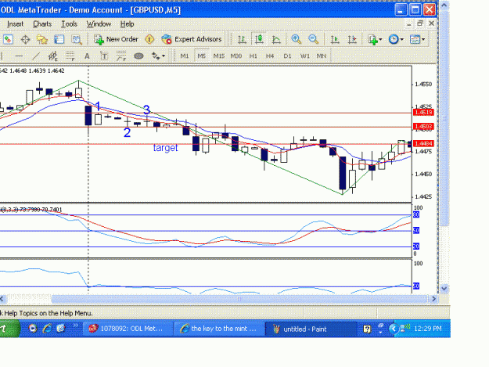
Task: Select the equidistant channel tool
Action: (53, 56)
